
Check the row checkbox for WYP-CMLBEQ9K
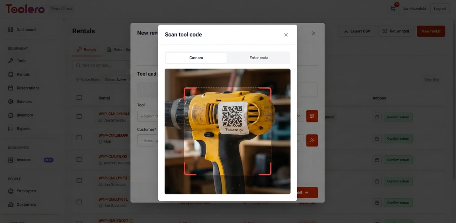click(x=79, y=137)
